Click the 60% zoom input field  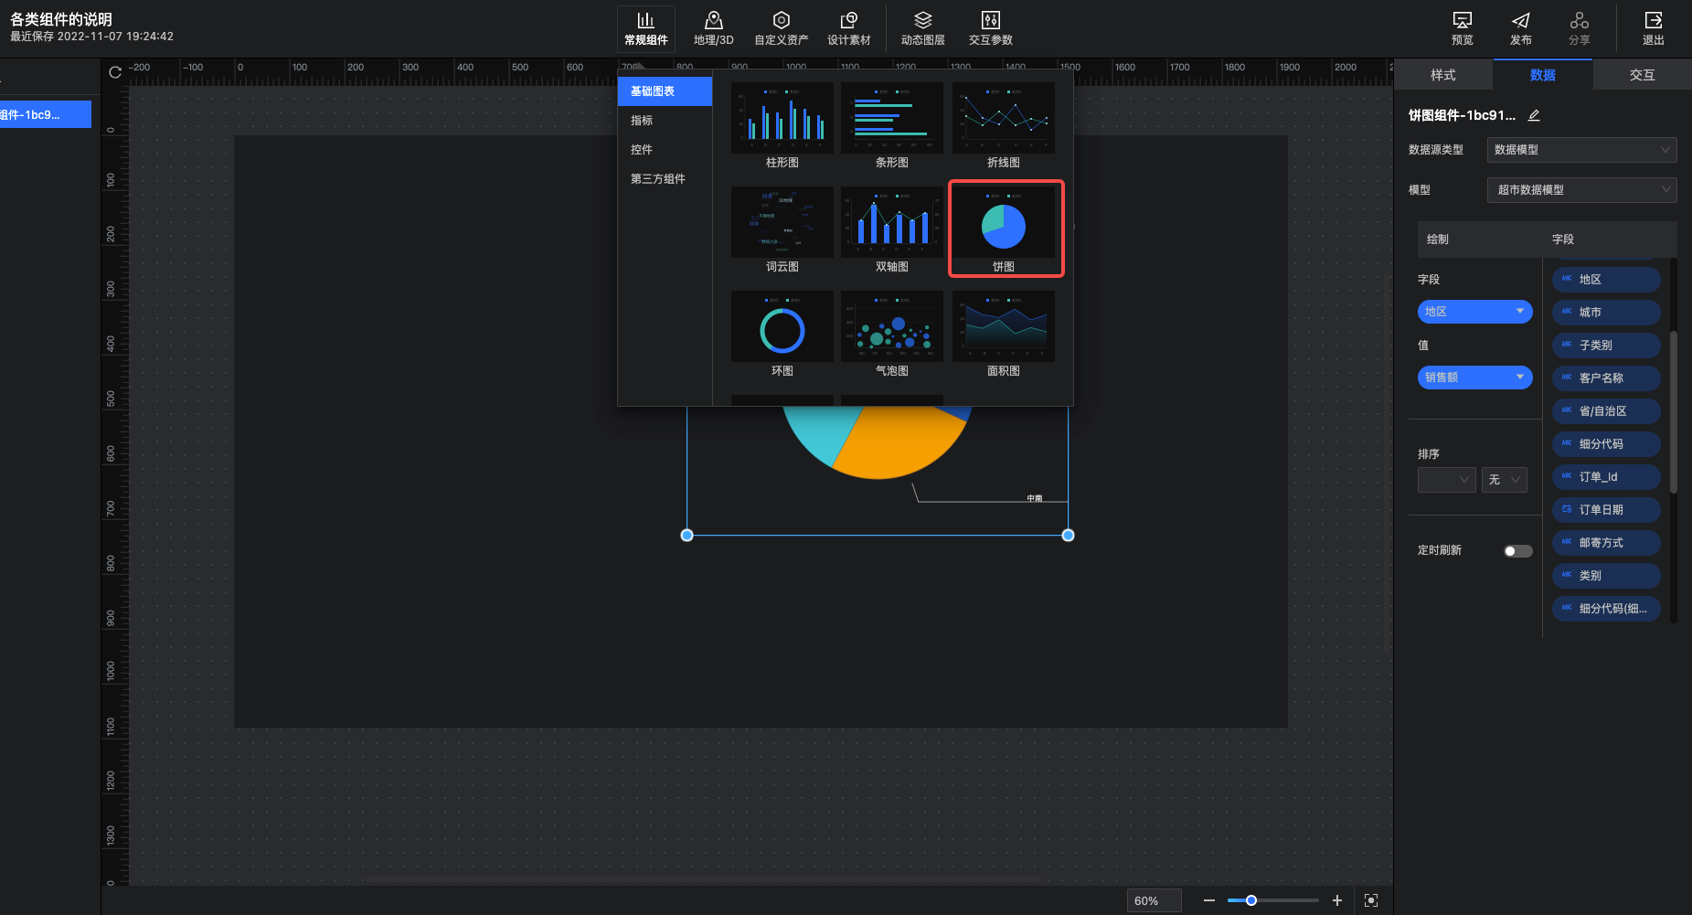coord(1154,900)
